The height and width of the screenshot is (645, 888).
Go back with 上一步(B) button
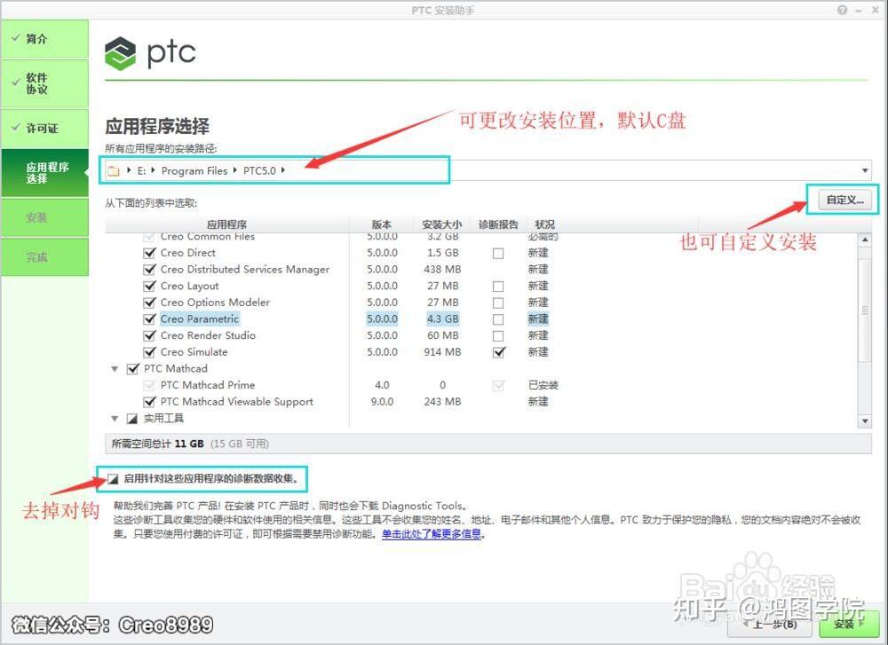771,624
